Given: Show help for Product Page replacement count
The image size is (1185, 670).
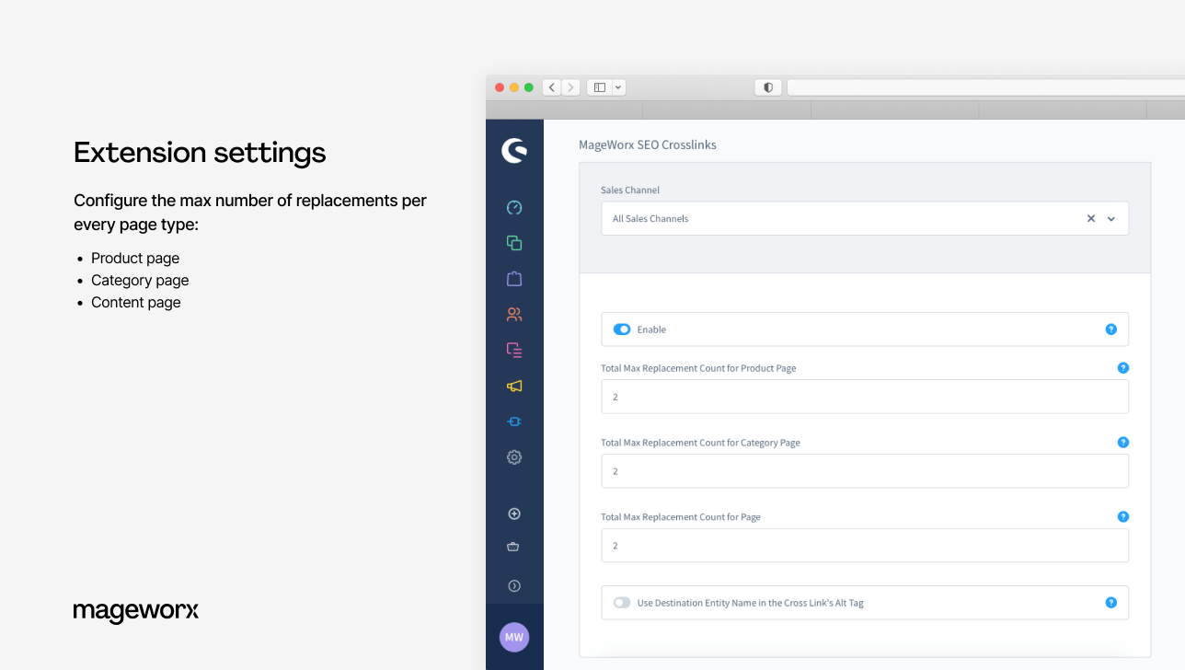Looking at the screenshot, I should [1122, 368].
